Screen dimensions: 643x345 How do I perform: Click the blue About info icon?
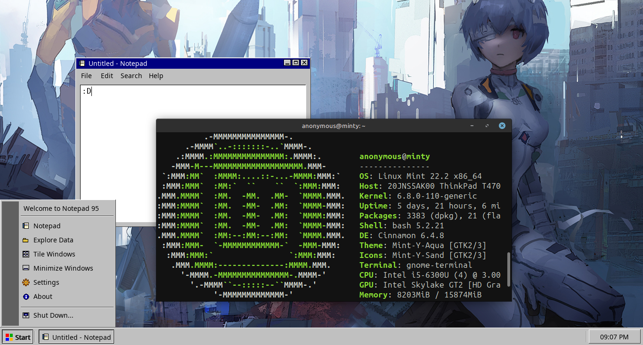point(26,297)
